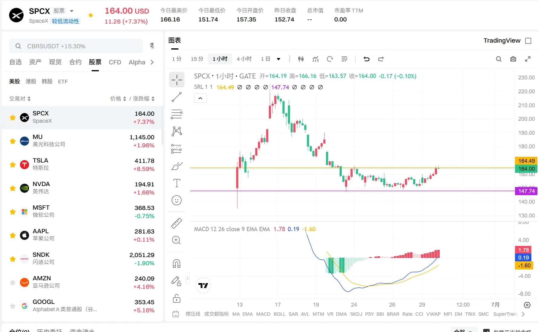Enable the VWAP indicator
Viewport: 538px width, 332px height.
tap(433, 314)
